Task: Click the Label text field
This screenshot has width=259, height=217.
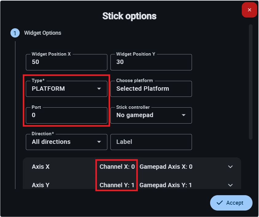Action: point(151,142)
